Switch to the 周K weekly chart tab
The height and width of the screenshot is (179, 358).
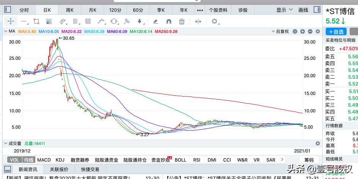tap(69, 10)
